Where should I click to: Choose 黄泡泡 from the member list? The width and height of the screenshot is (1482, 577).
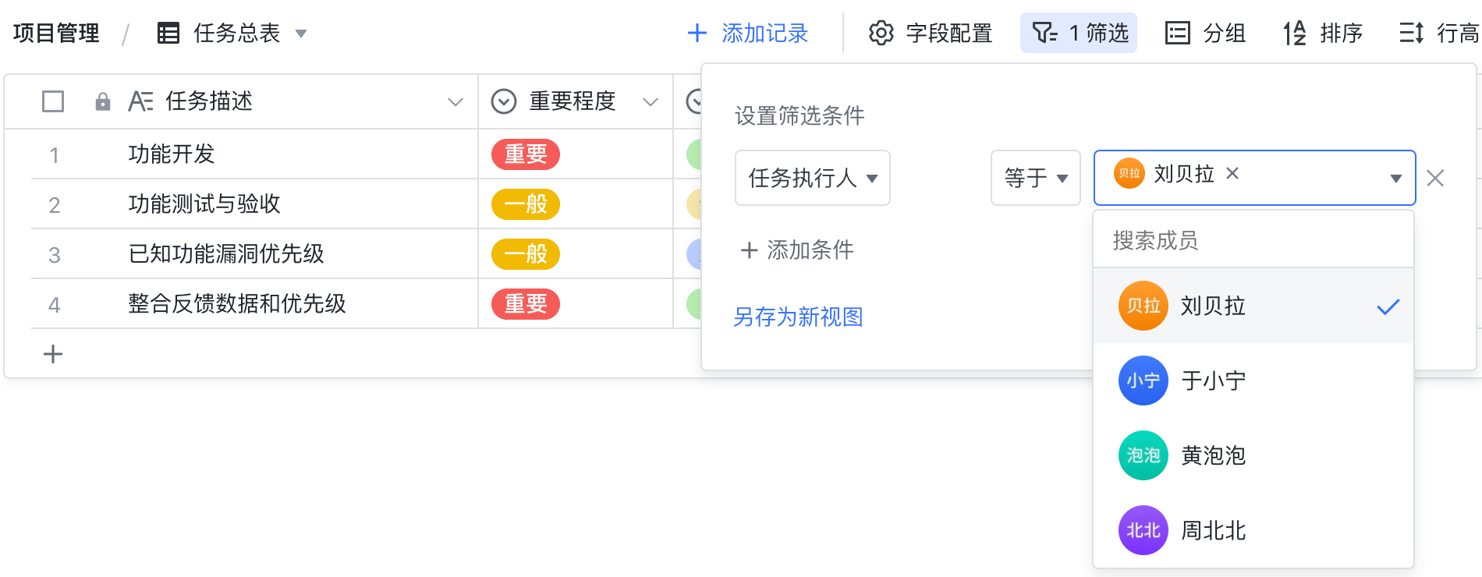[1253, 455]
